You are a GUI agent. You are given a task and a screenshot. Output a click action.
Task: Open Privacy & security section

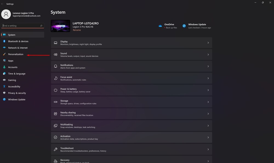point(22,93)
